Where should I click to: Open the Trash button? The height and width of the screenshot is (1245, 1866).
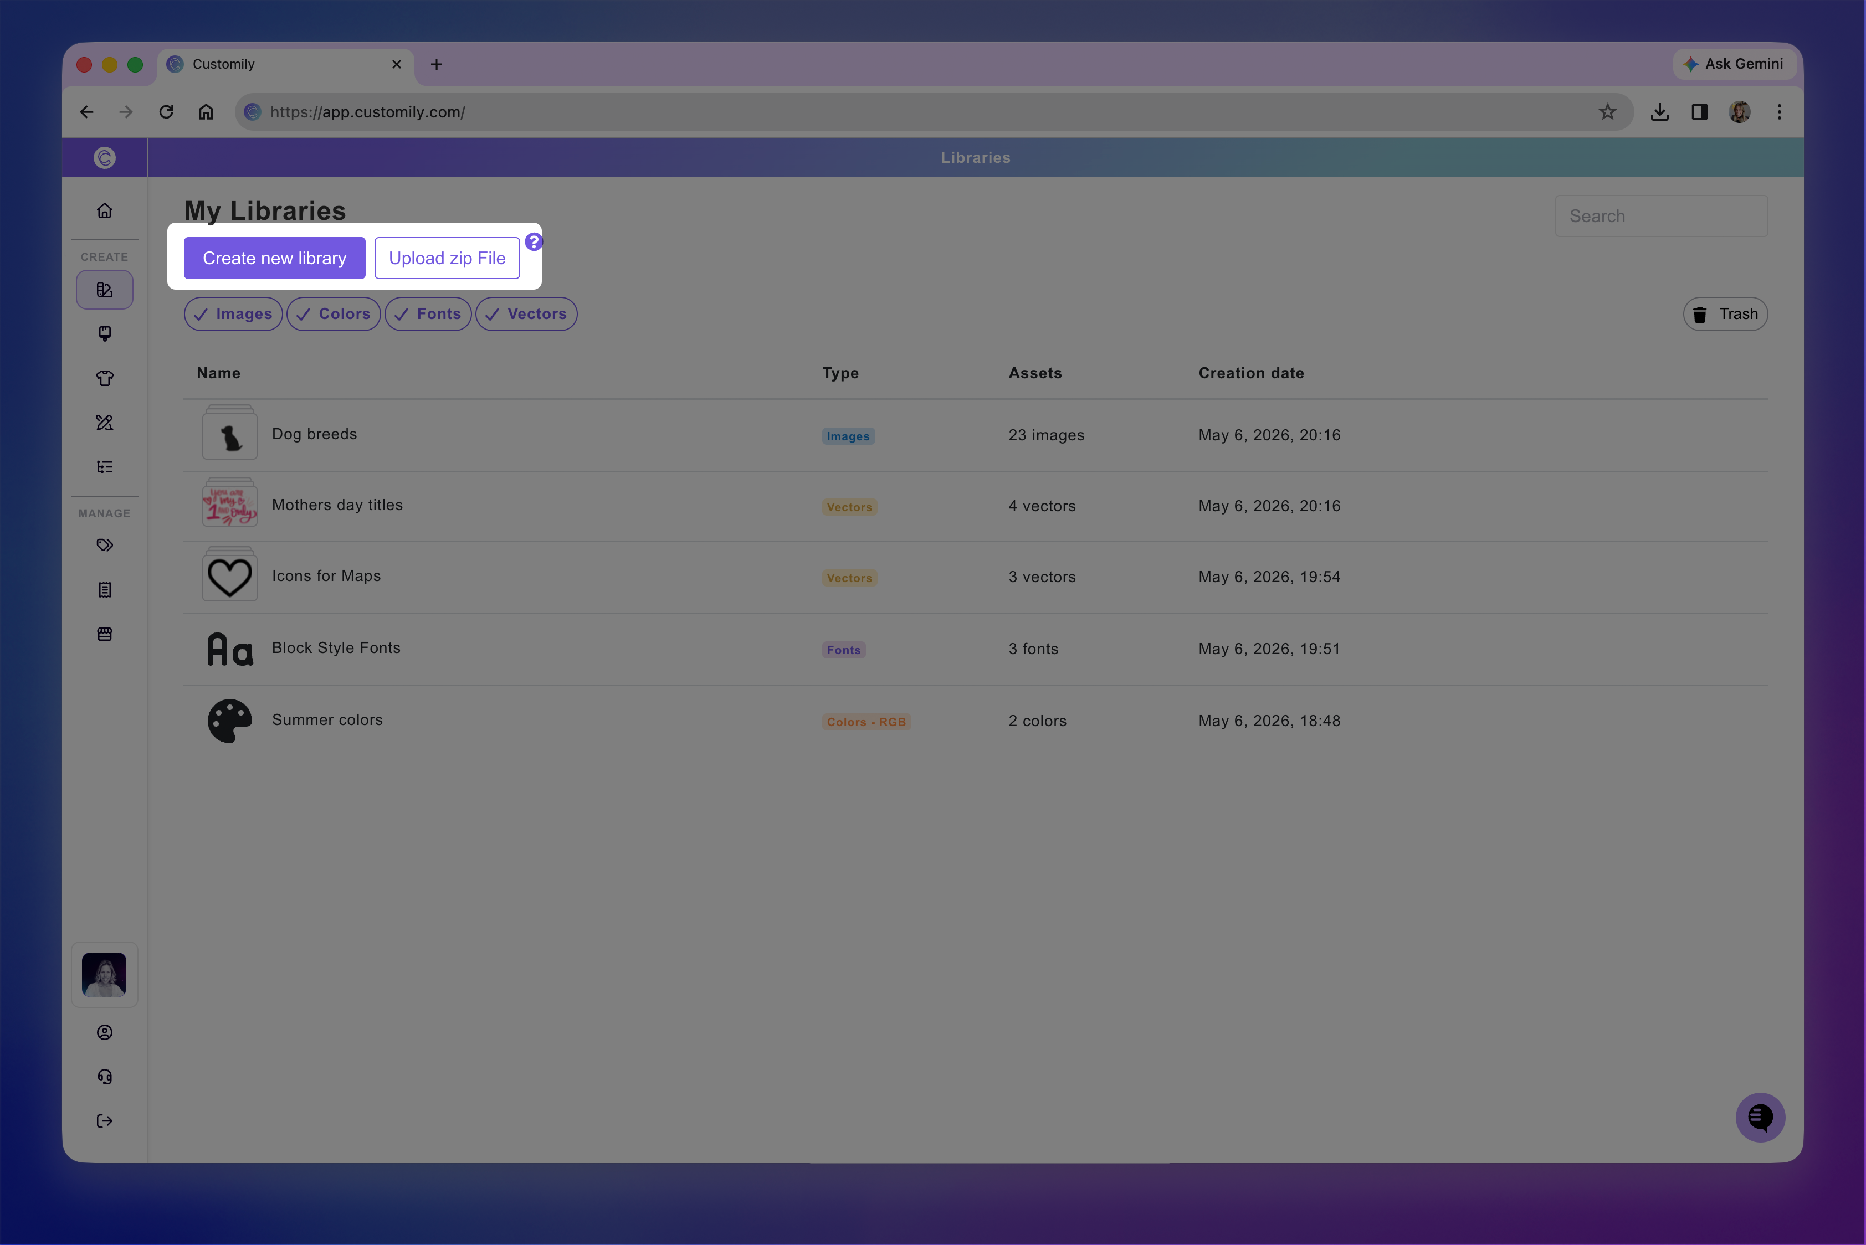(x=1725, y=313)
